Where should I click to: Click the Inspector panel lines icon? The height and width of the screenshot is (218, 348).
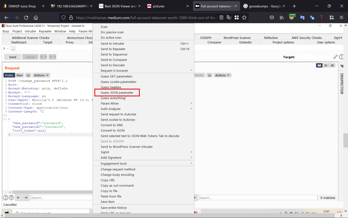coord(342,66)
